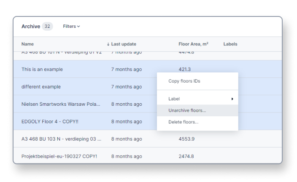
Task: Select Unarchive floors… menu option
Action: pyautogui.click(x=197, y=110)
